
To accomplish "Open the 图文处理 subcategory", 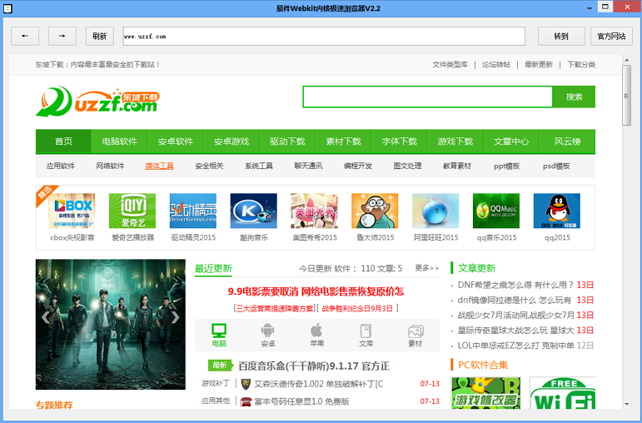I will pyautogui.click(x=407, y=166).
